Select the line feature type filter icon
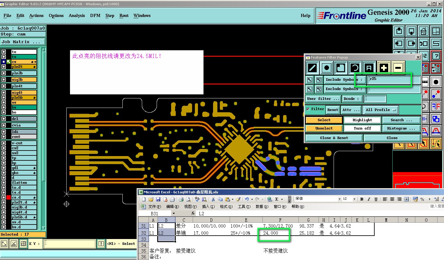 click(312, 68)
